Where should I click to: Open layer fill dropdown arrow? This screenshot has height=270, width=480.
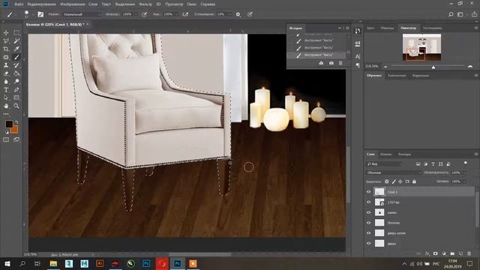tap(464, 181)
